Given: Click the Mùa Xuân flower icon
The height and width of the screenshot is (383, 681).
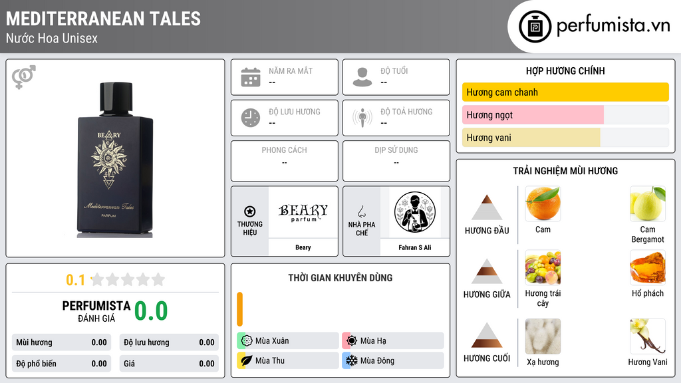Looking at the screenshot, I should coord(247,340).
